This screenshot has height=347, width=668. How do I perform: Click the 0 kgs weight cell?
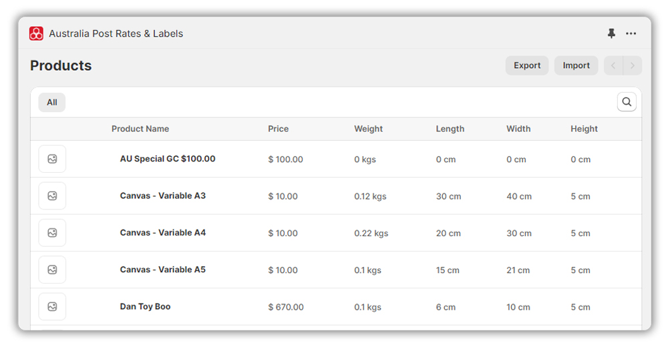tap(365, 159)
